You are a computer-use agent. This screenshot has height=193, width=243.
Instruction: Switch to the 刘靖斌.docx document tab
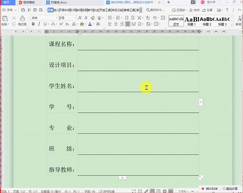tap(58, 2)
